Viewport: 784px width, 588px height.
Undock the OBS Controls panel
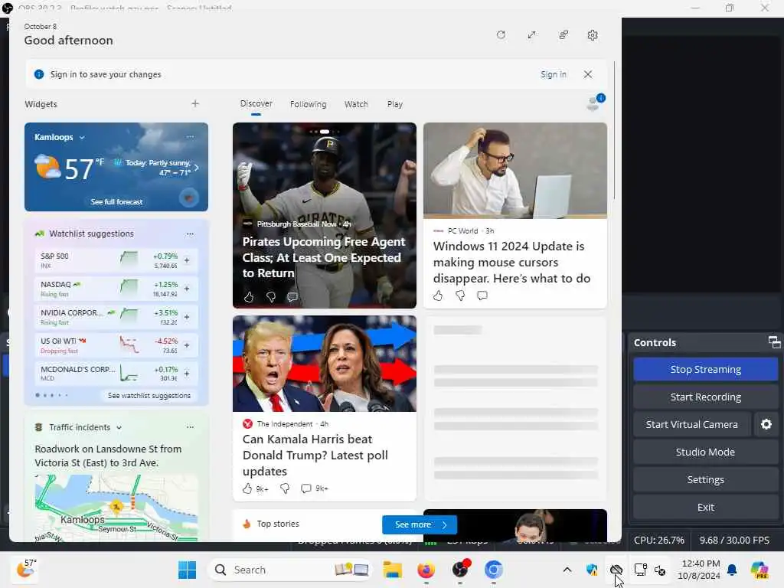[x=774, y=342]
